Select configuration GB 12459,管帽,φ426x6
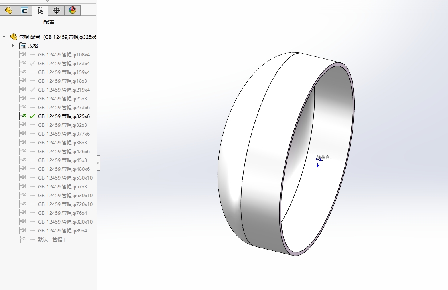Screen dimensions: 448x290 click(64, 152)
